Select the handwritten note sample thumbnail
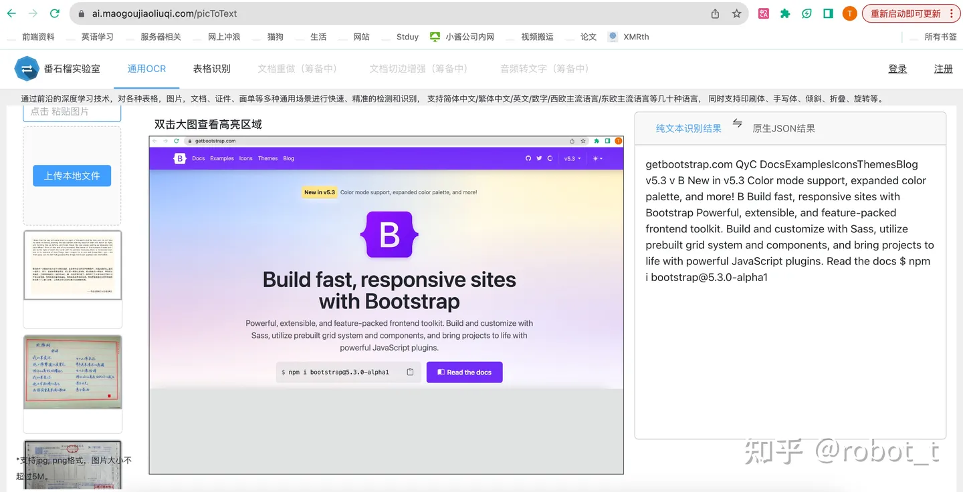The width and height of the screenshot is (963, 492). pyautogui.click(x=73, y=372)
